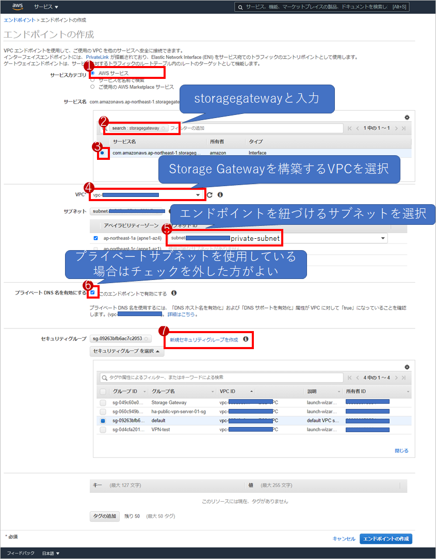The height and width of the screenshot is (559, 436).
Task: Focus the AWS top search box
Action: click(x=322, y=7)
